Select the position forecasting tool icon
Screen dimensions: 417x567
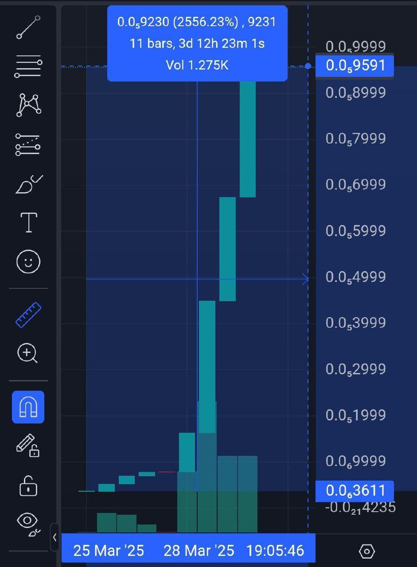point(28,144)
